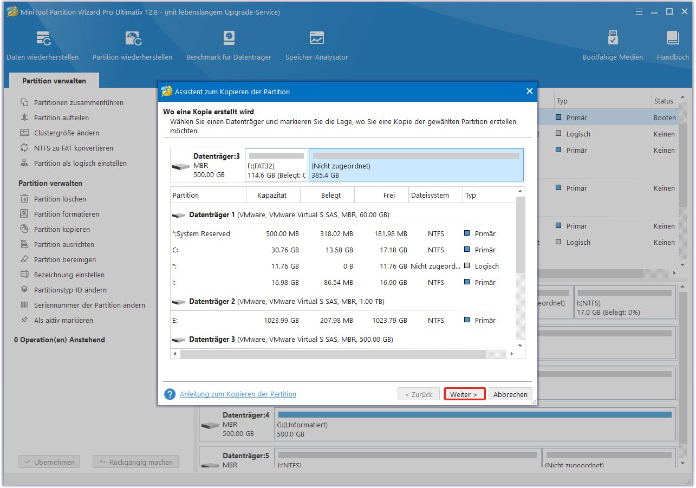Click Clustergröße ändern sidebar icon
This screenshot has width=696, height=488.
pyautogui.click(x=24, y=133)
